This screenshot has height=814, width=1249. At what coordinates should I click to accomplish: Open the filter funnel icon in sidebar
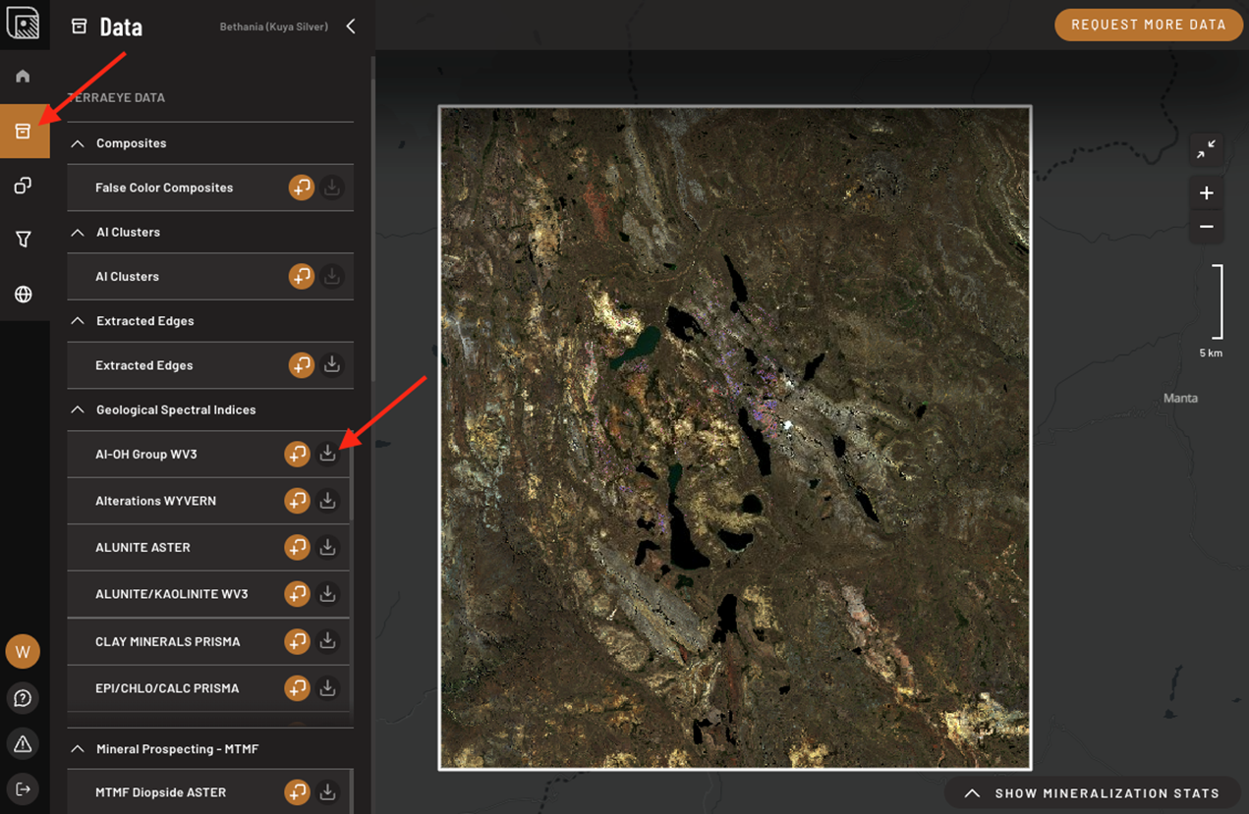pyautogui.click(x=23, y=240)
